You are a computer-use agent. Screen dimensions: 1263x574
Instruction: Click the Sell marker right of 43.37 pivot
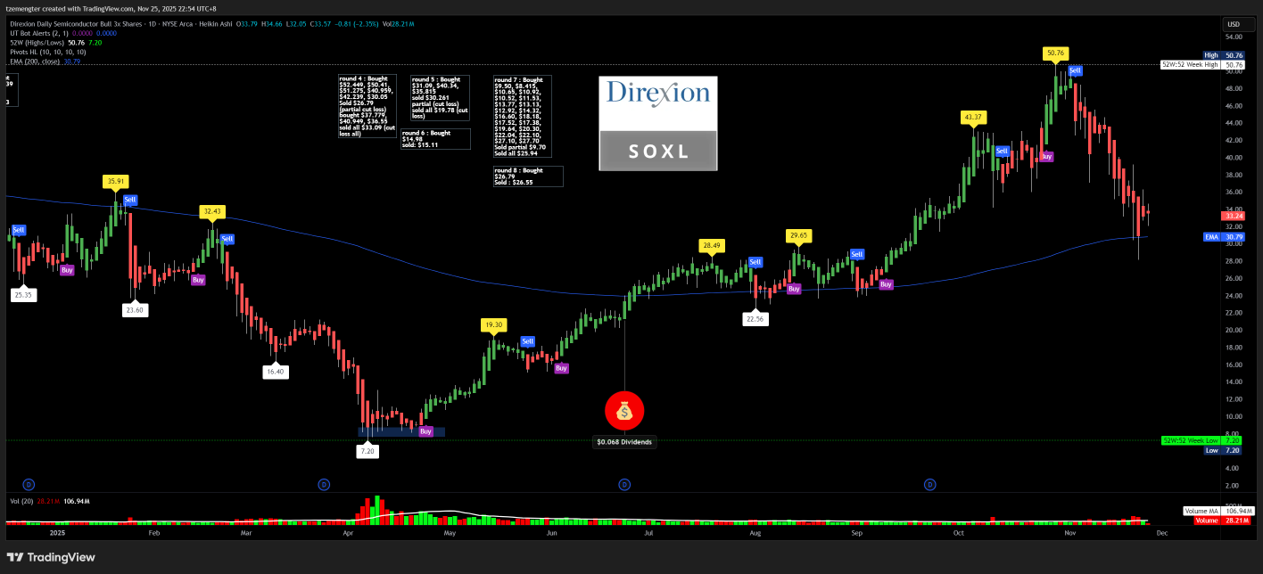coord(1002,152)
